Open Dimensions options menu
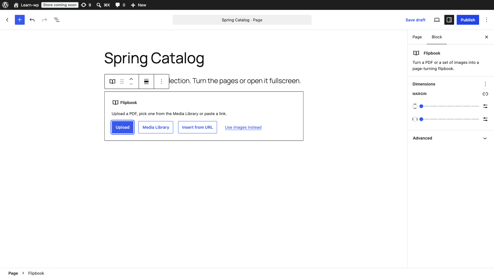This screenshot has width=494, height=278. [x=485, y=84]
